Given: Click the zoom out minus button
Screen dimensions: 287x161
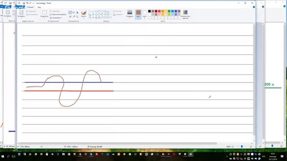Looking at the screenshot, I should tap(233, 146).
